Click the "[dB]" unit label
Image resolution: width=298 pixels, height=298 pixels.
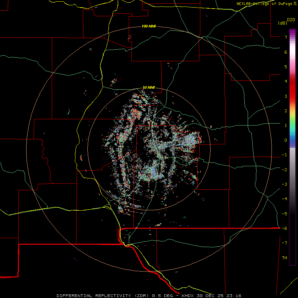coord(282,23)
